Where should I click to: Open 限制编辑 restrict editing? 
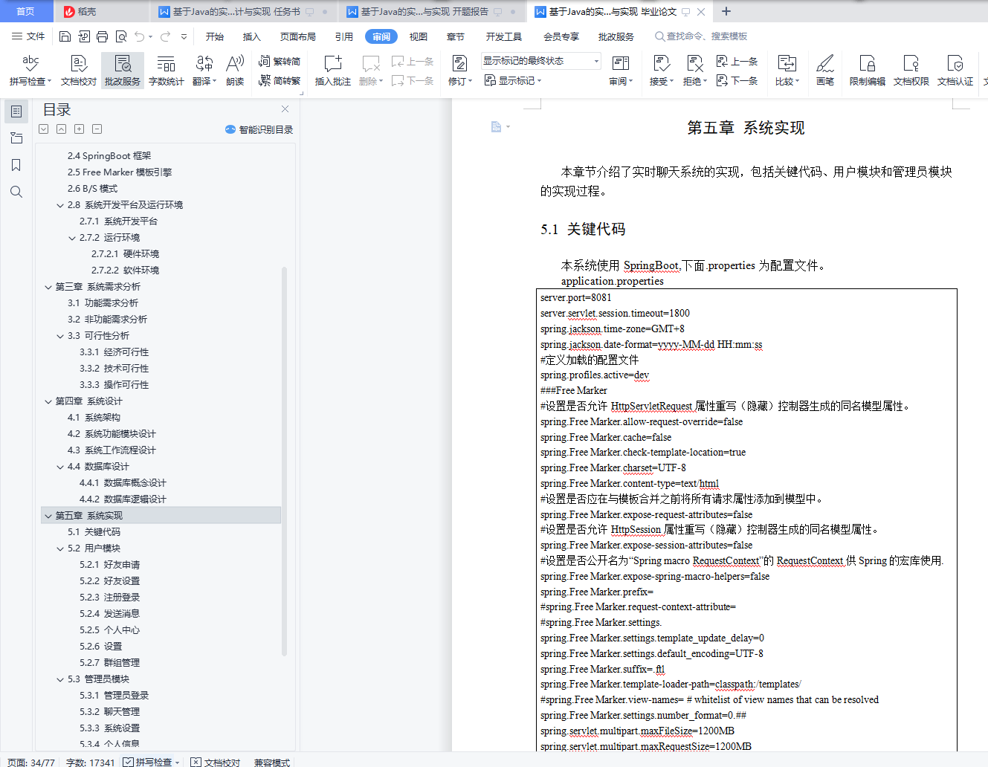point(867,71)
